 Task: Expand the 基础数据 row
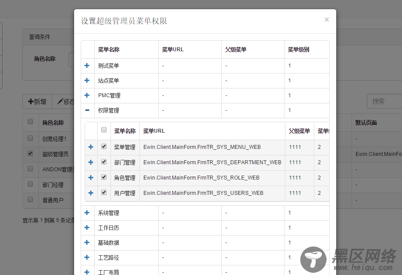tap(87, 242)
